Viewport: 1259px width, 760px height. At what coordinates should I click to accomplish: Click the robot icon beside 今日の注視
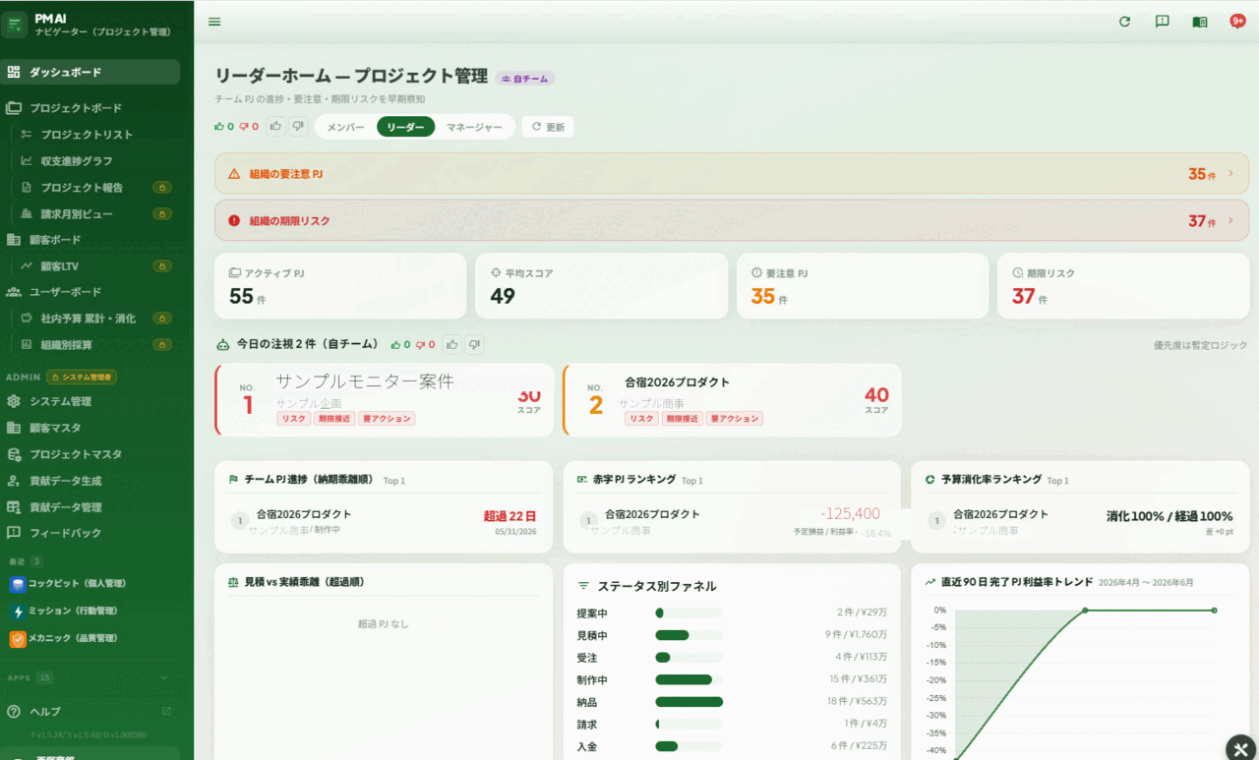click(x=223, y=344)
